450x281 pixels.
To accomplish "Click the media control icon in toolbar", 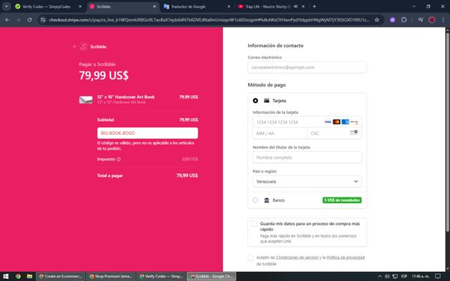I will tap(420, 20).
